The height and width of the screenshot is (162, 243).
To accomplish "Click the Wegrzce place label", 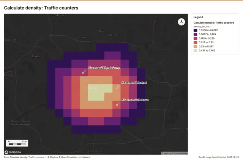I will click(x=112, y=35).
